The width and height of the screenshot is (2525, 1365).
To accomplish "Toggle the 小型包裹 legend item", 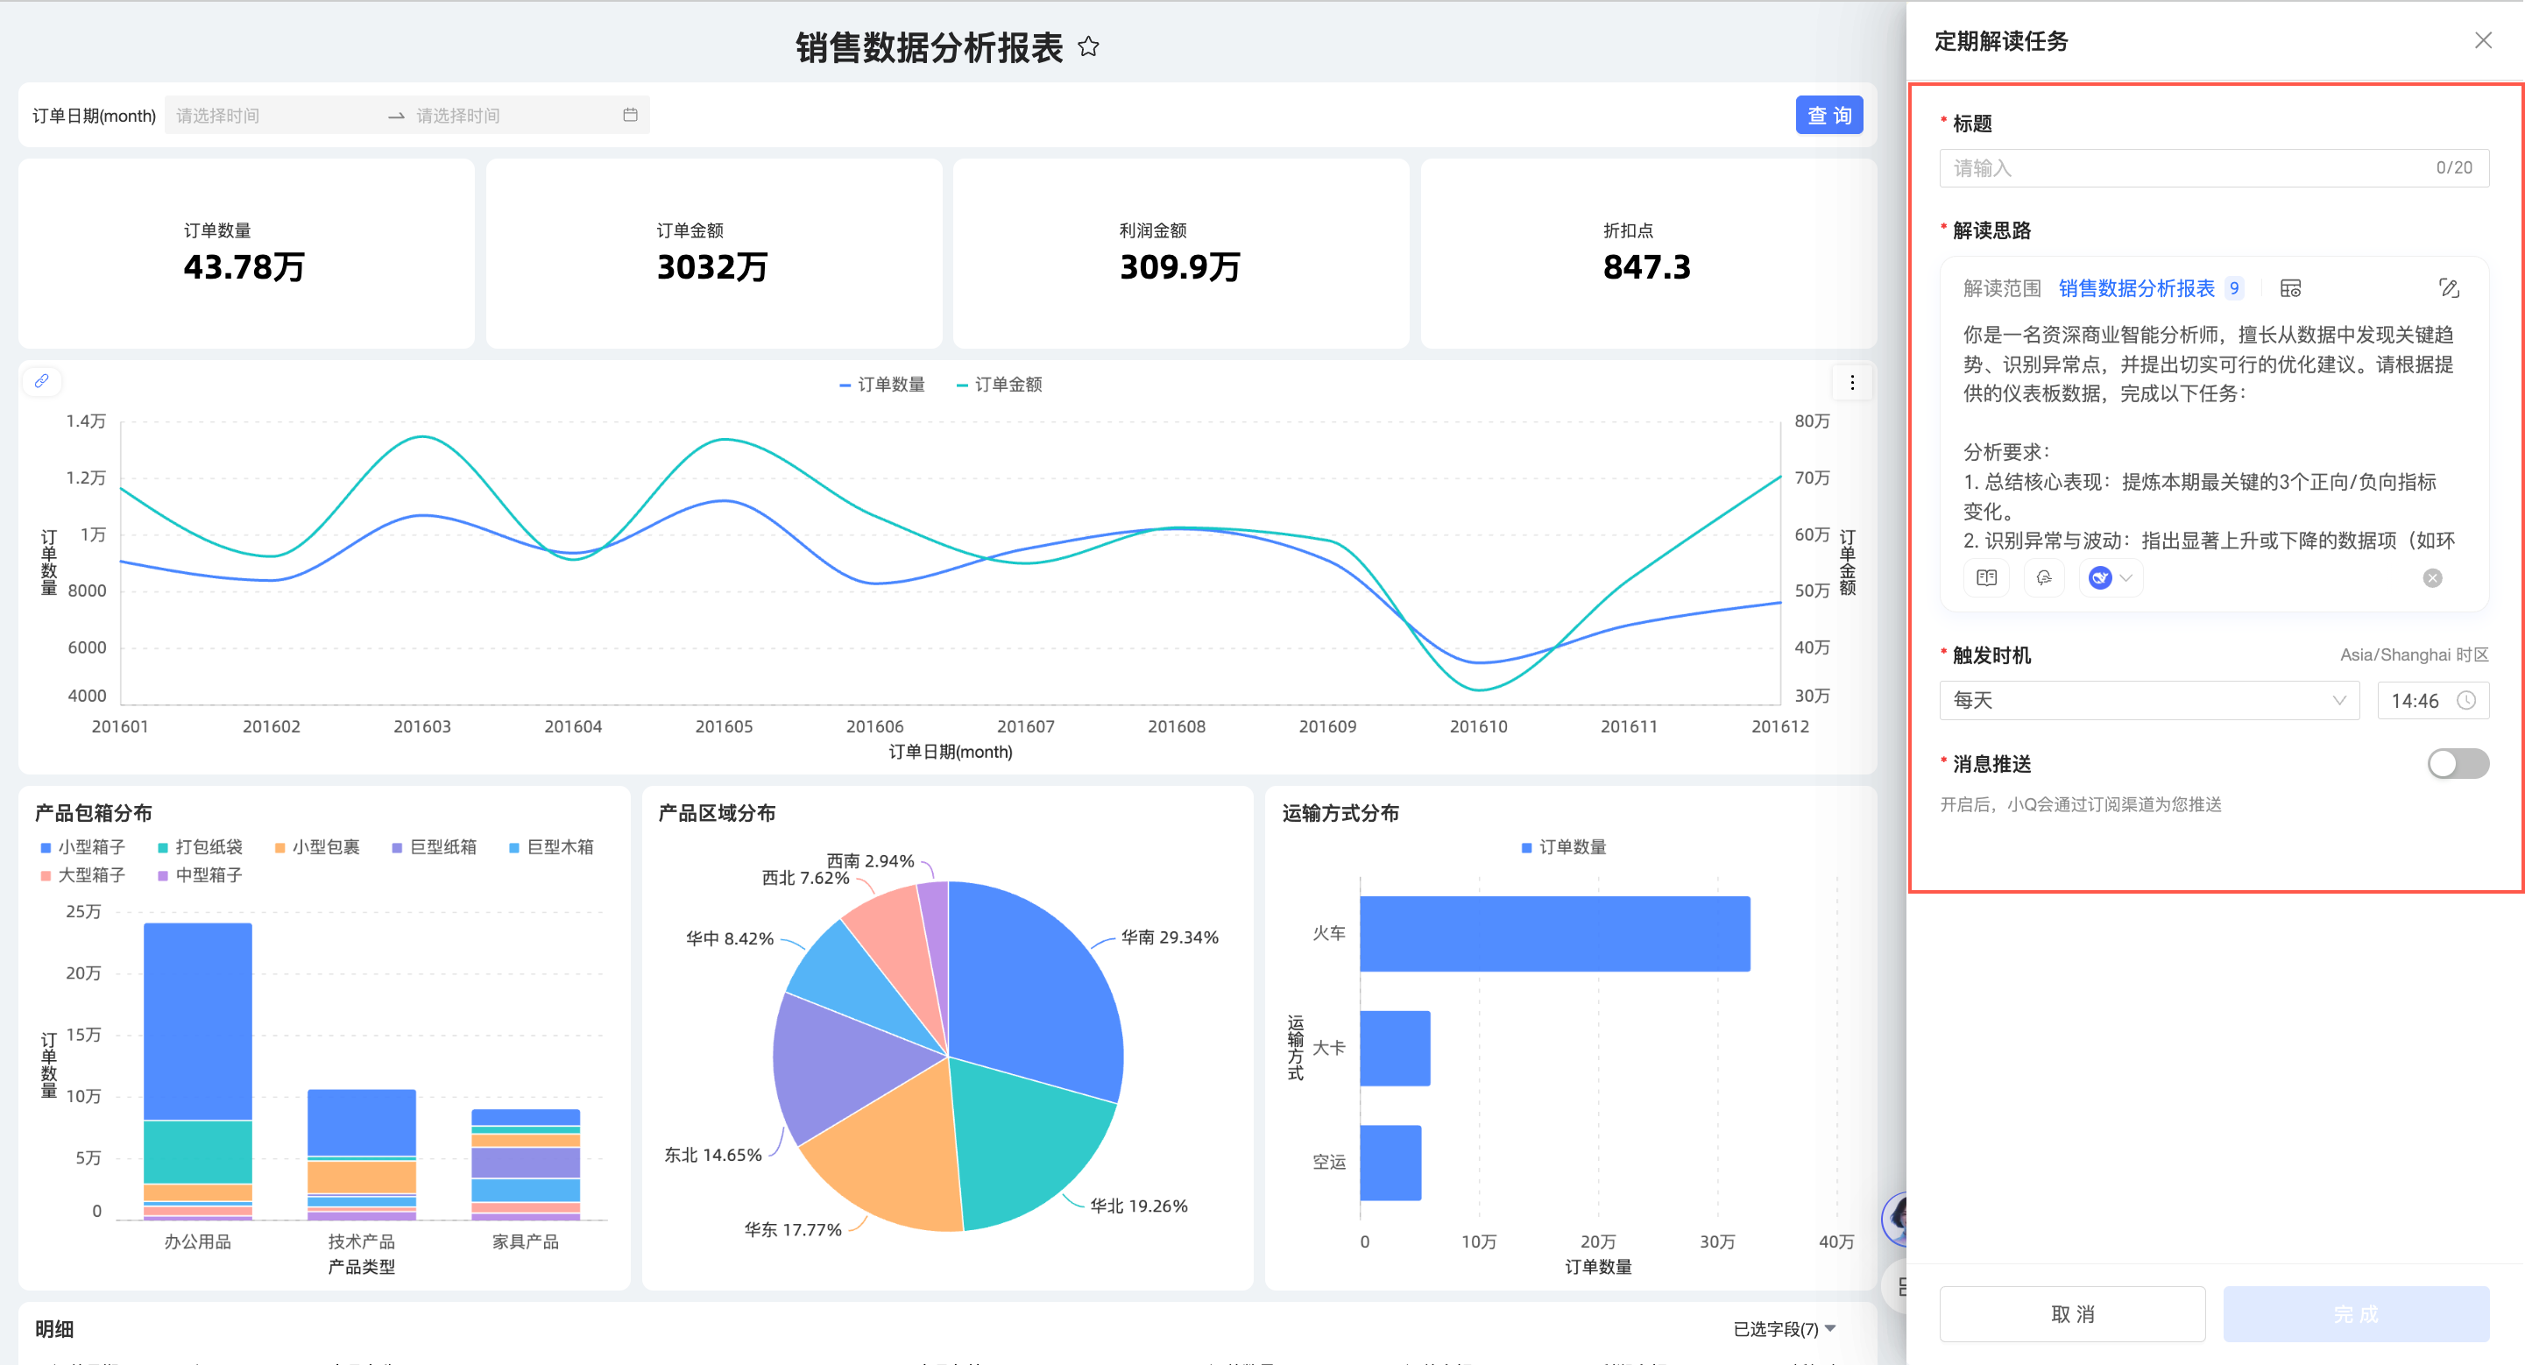I will (317, 846).
